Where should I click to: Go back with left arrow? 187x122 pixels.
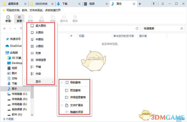point(5,28)
